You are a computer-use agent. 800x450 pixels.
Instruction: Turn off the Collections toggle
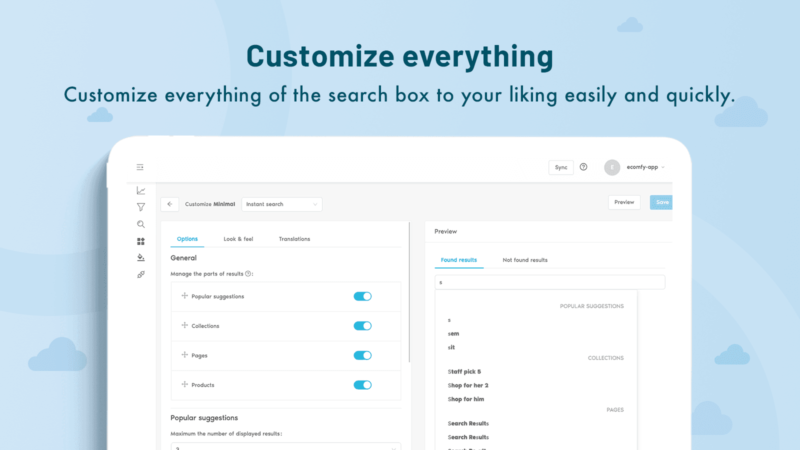tap(362, 325)
